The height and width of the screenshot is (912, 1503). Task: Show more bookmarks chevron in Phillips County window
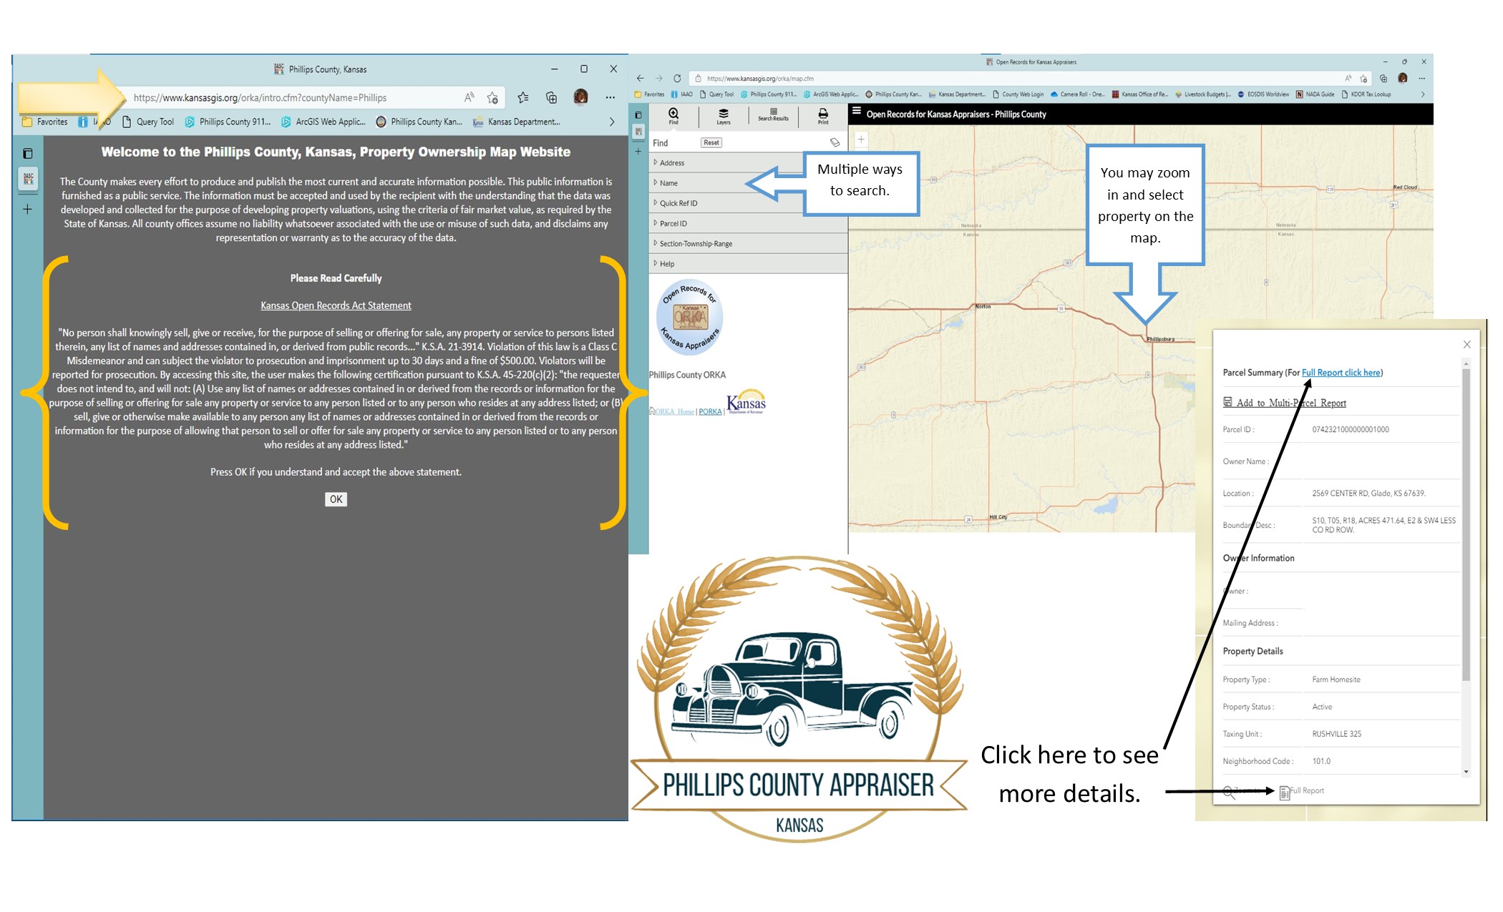(612, 122)
